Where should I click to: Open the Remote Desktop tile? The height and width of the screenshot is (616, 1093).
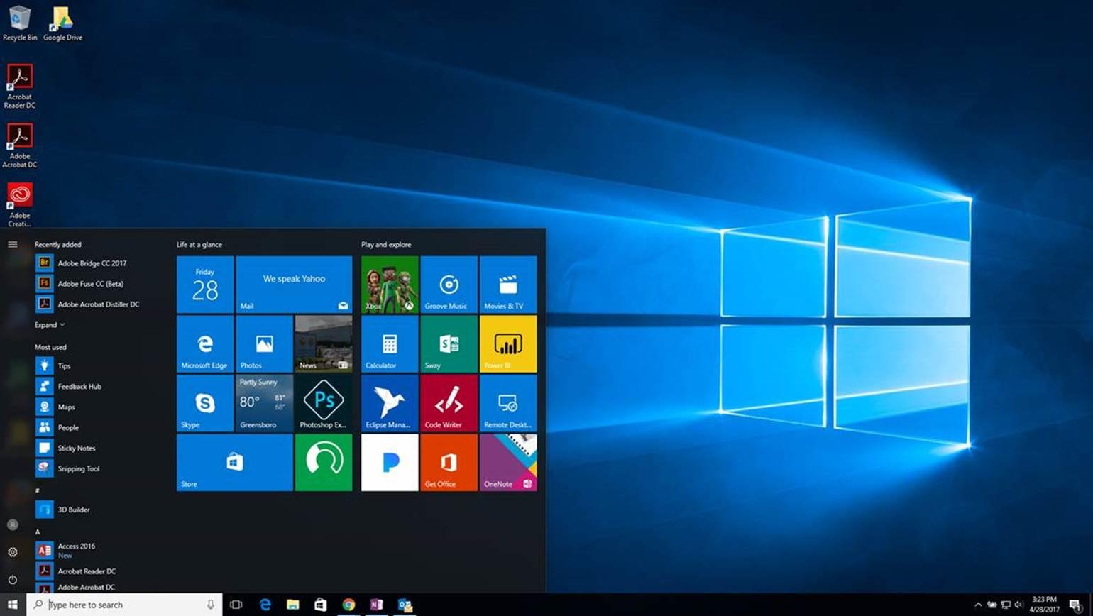tap(508, 403)
